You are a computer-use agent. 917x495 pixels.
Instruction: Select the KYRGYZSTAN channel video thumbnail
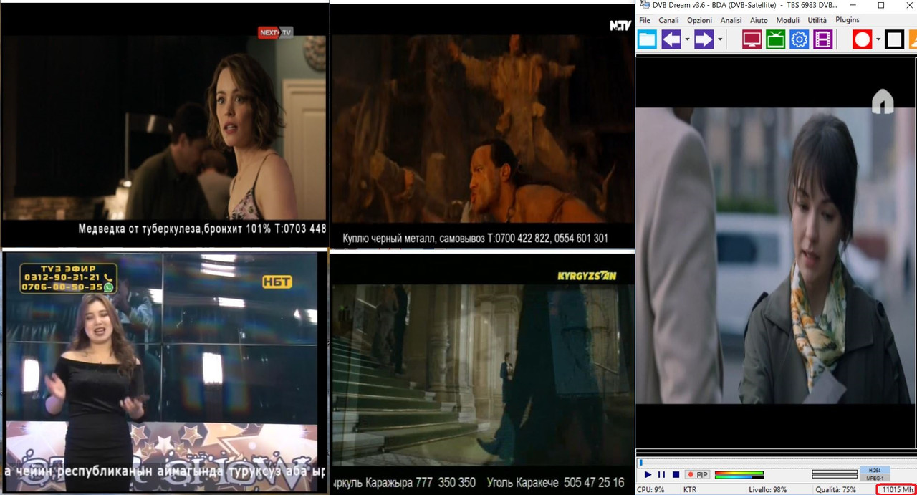482,373
